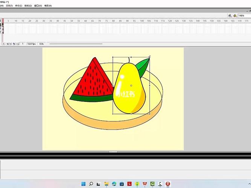Switch to the red Flash app on taskbar
Image resolution: width=251 pixels, height=188 pixels.
tap(168, 184)
